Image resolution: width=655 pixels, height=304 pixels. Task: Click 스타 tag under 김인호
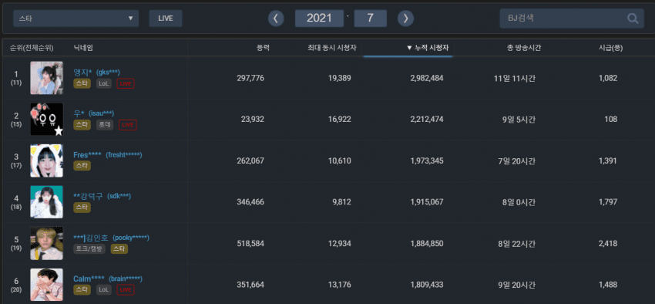(x=119, y=248)
